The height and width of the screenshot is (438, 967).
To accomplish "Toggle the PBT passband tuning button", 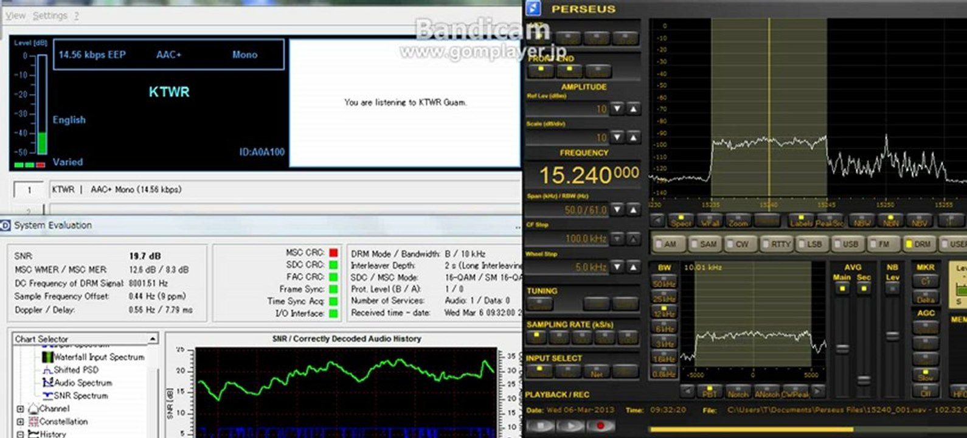I will [x=709, y=391].
